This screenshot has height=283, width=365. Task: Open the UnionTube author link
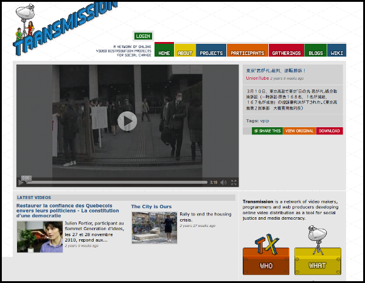coord(257,79)
